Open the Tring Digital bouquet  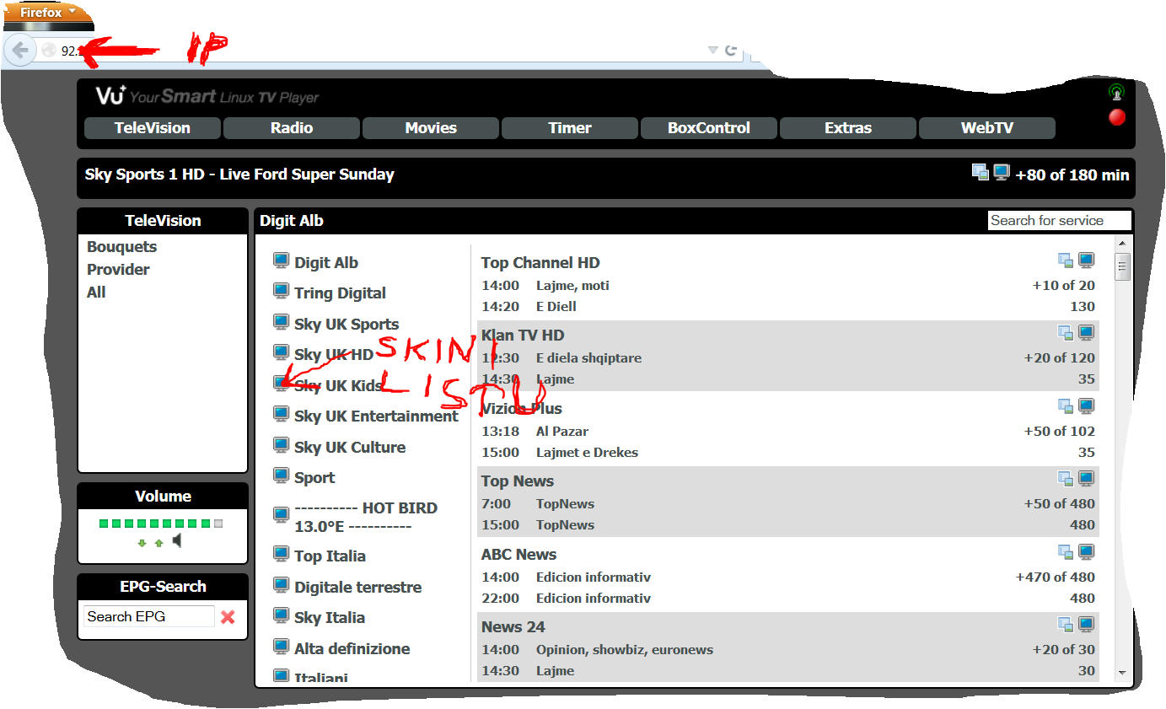point(340,293)
